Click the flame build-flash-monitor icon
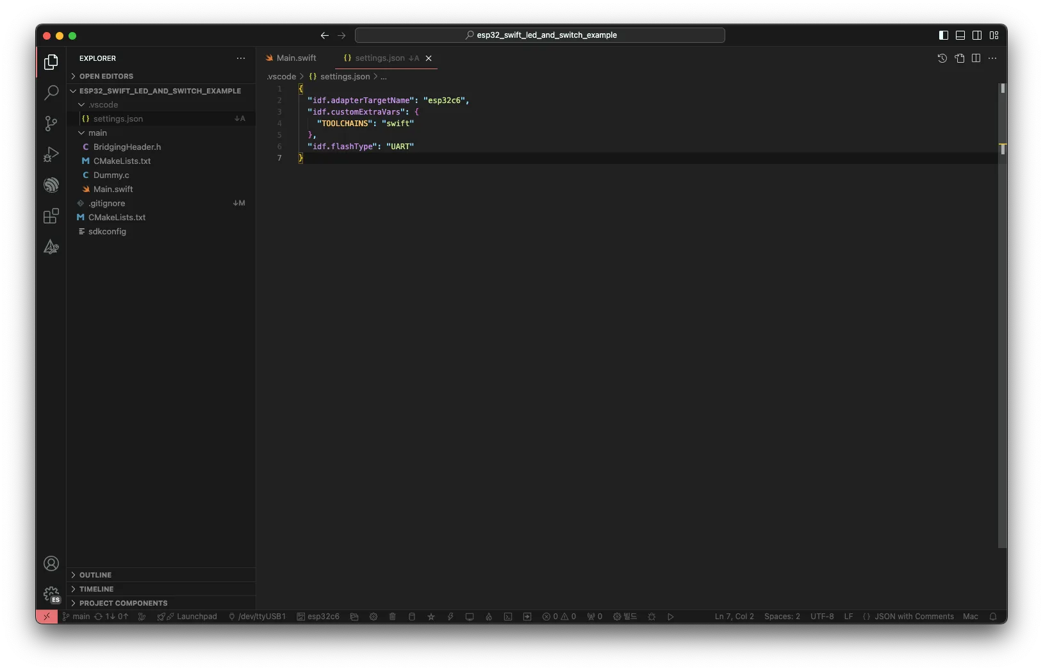This screenshot has height=671, width=1043. [489, 617]
